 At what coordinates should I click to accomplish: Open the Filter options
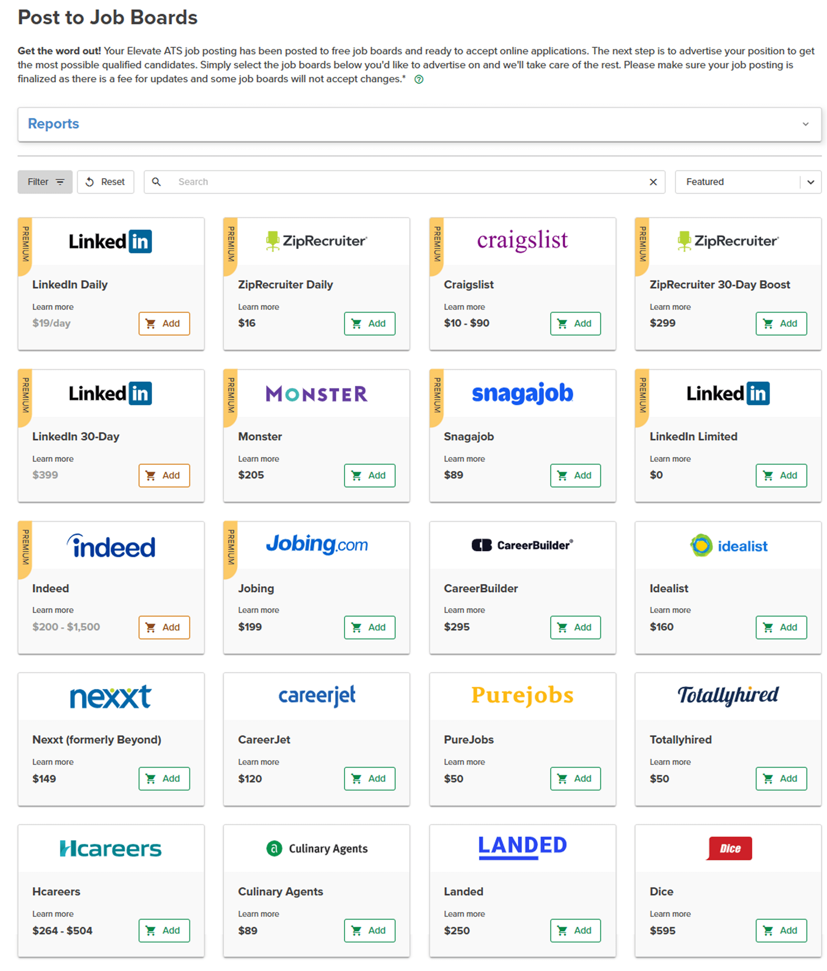coord(45,182)
